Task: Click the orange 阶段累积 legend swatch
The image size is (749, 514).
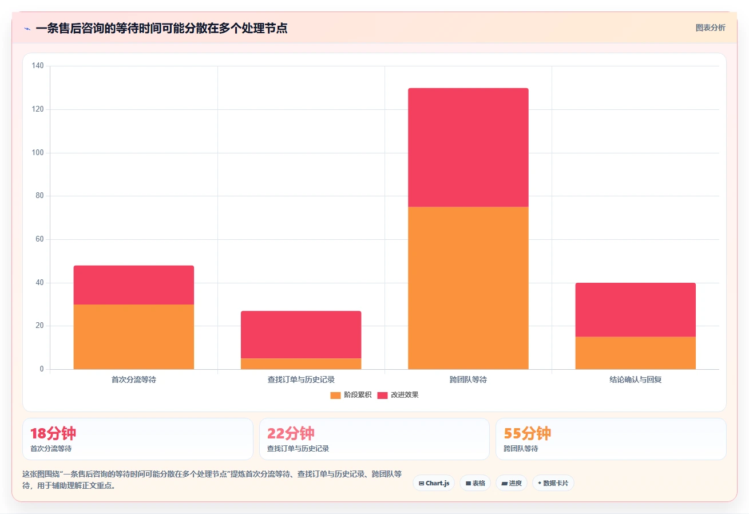Action: 335,395
